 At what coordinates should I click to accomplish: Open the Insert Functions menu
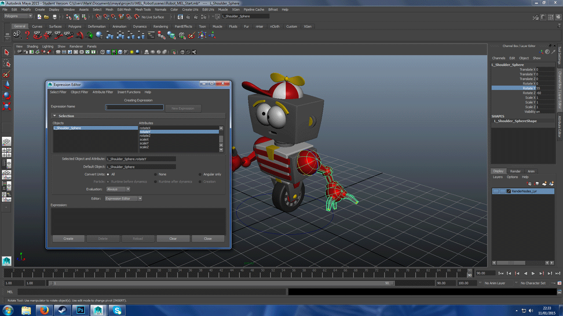pyautogui.click(x=129, y=92)
